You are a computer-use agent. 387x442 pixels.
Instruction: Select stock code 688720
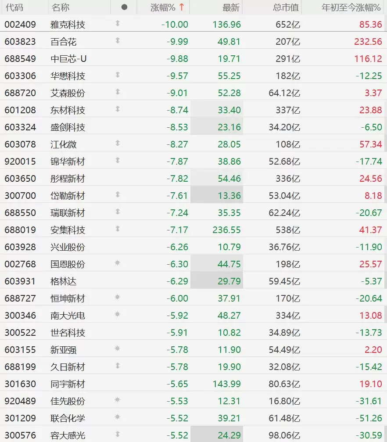[x=20, y=93]
